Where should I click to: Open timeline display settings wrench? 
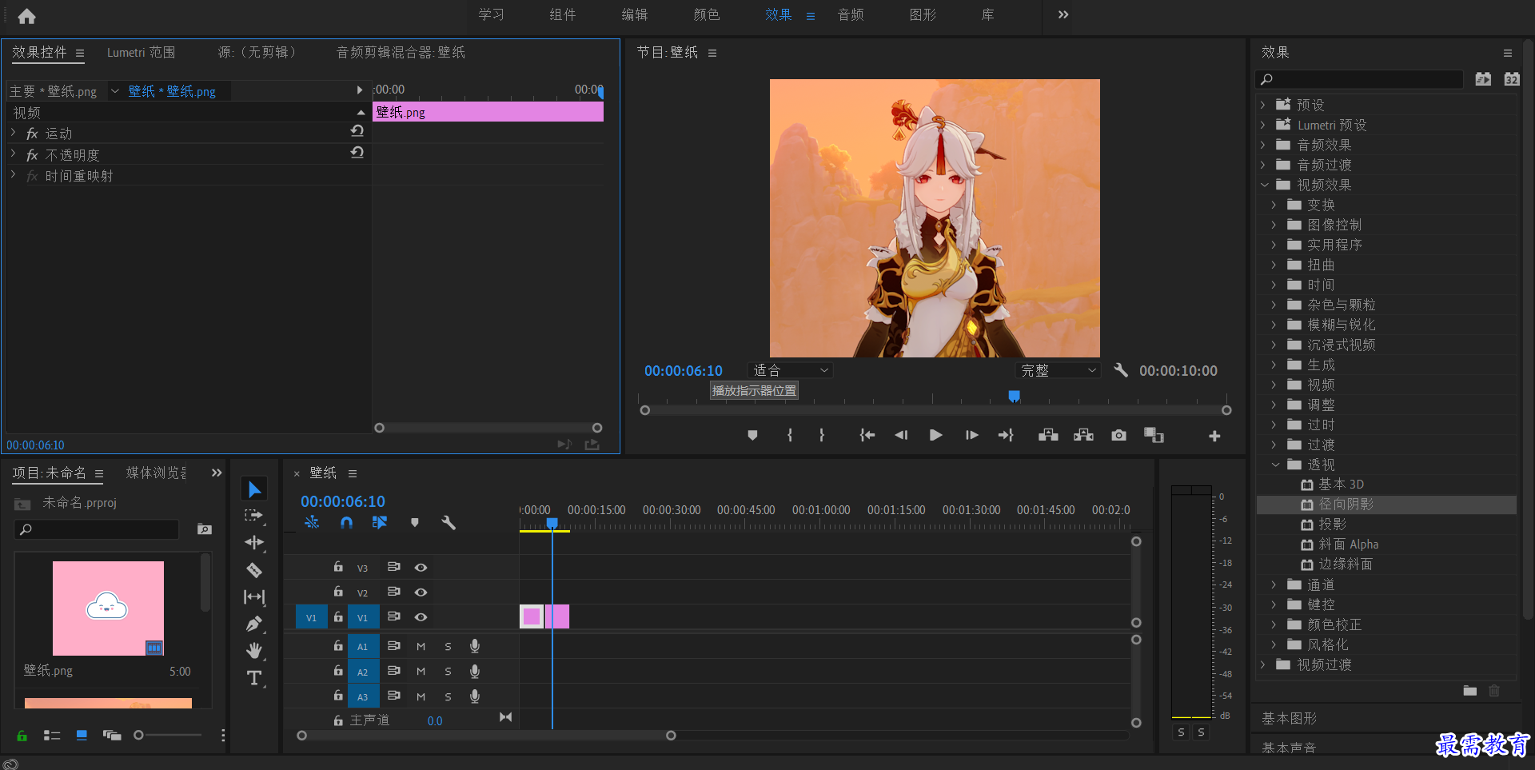click(x=449, y=522)
